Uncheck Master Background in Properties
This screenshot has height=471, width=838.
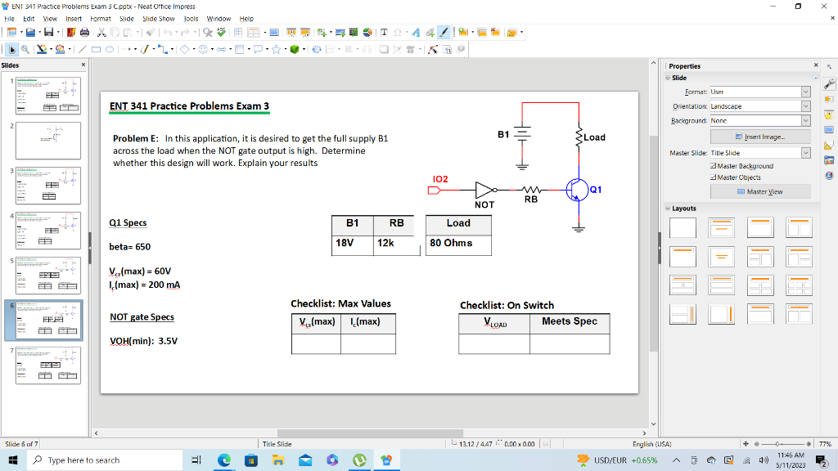tap(713, 166)
